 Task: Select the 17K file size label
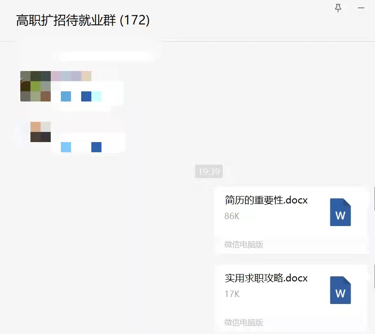pos(232,294)
